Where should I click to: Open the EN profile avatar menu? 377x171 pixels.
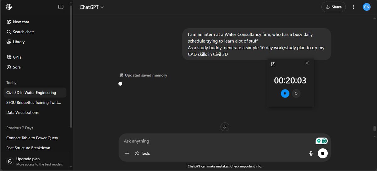pyautogui.click(x=367, y=7)
